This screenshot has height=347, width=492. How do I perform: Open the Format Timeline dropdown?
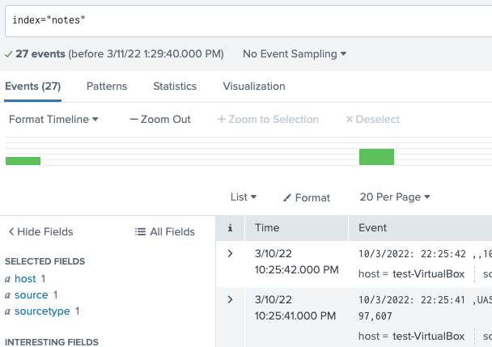[53, 120]
